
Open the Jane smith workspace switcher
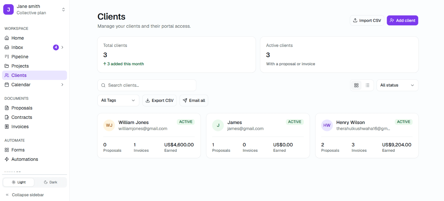click(34, 9)
